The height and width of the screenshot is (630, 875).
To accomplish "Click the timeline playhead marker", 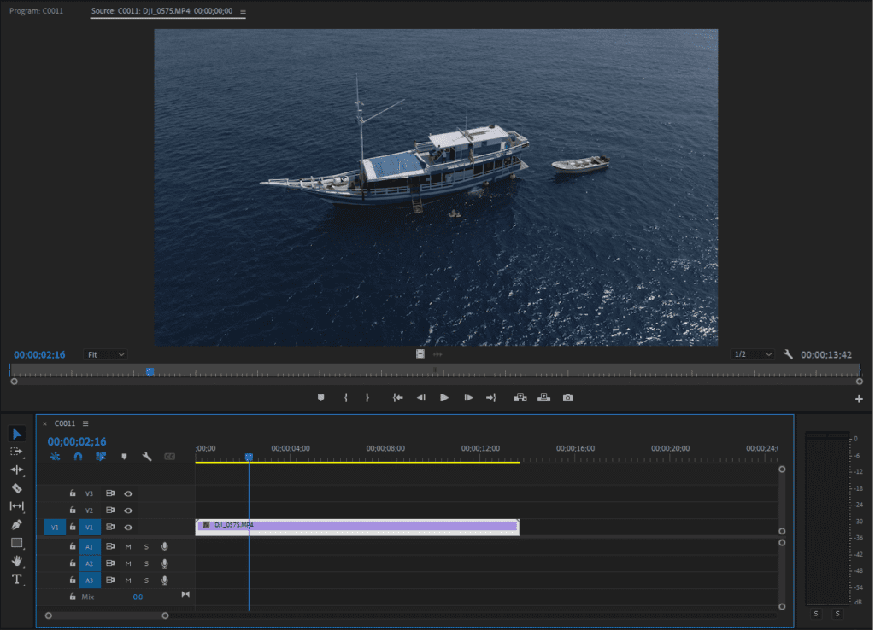I will coord(249,458).
